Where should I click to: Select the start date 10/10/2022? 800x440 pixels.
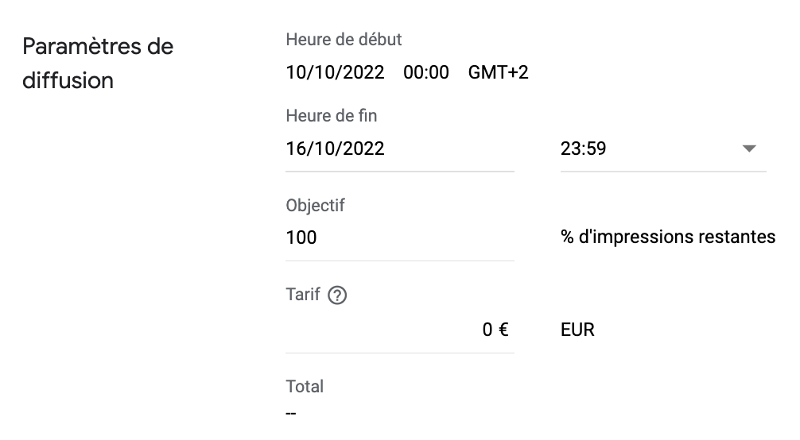click(x=335, y=72)
